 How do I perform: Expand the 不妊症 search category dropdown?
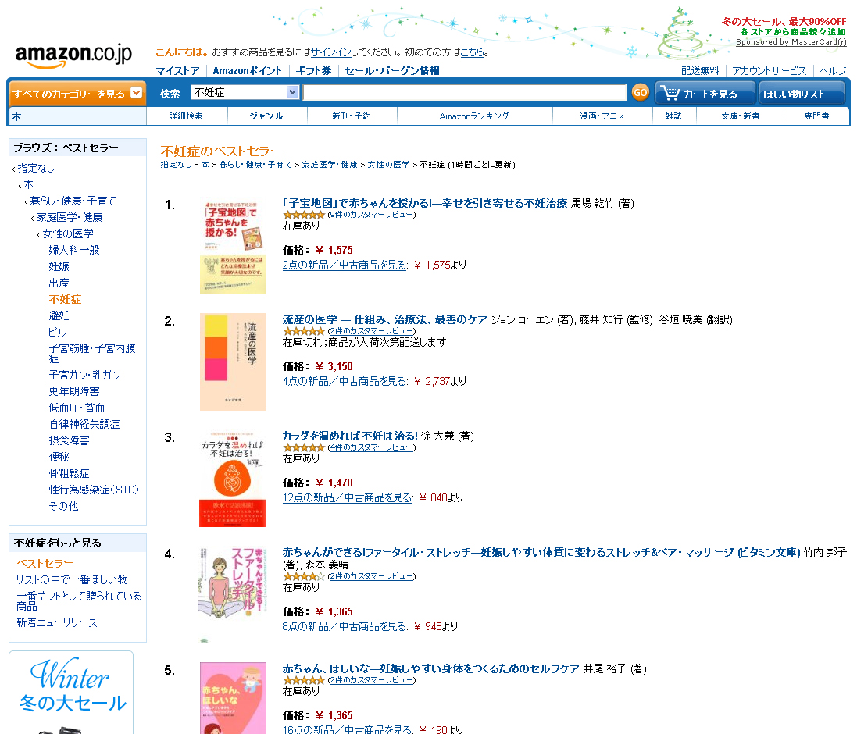click(x=245, y=92)
